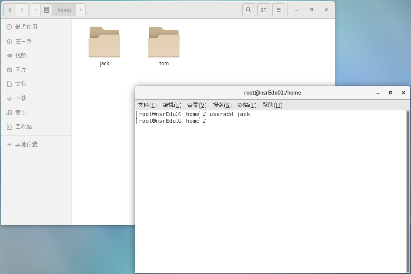Open terminal Search menu (搜索)

222,105
